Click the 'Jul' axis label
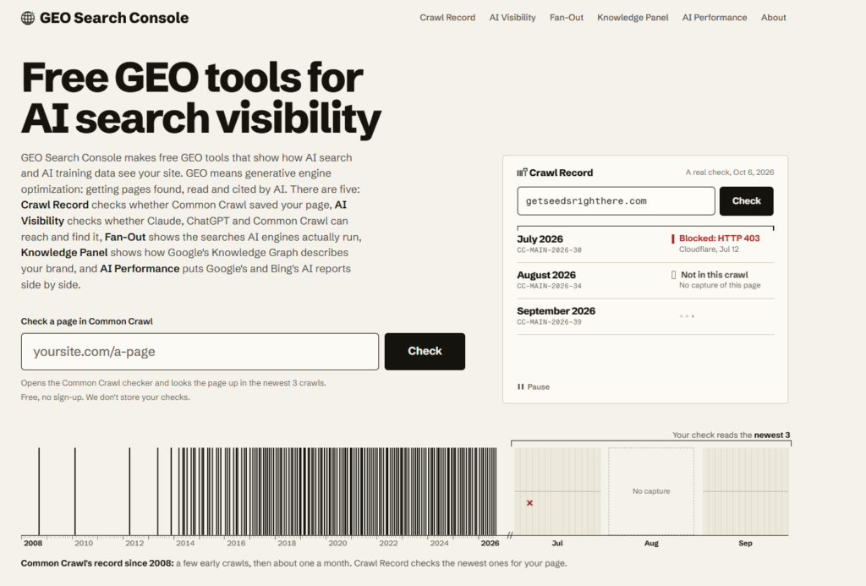The height and width of the screenshot is (586, 866). [557, 544]
